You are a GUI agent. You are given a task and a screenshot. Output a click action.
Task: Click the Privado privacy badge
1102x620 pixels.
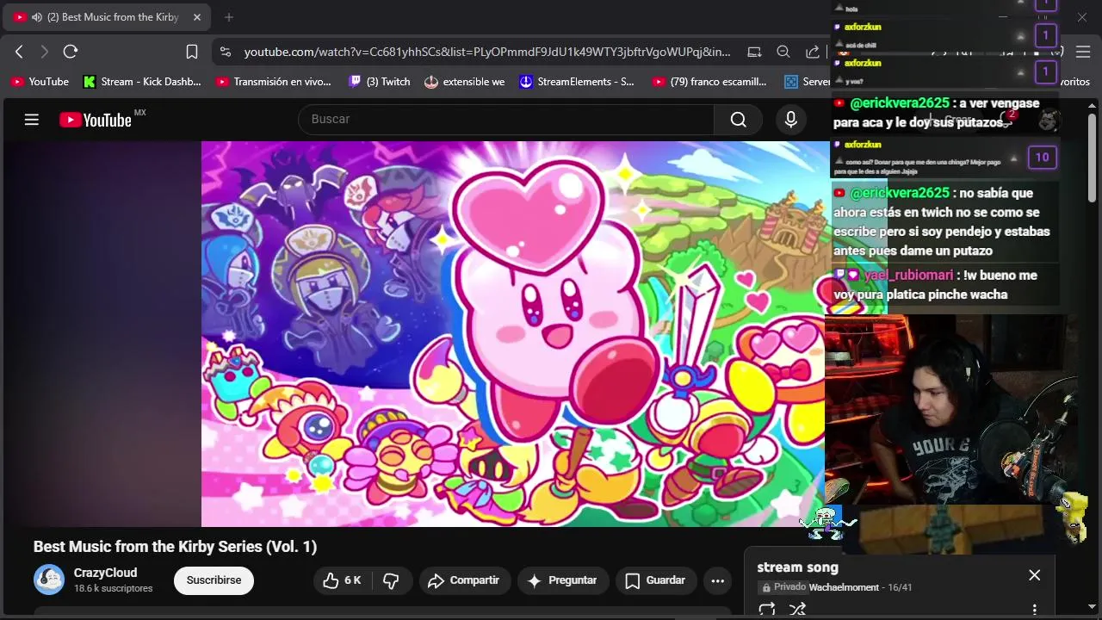point(783,587)
